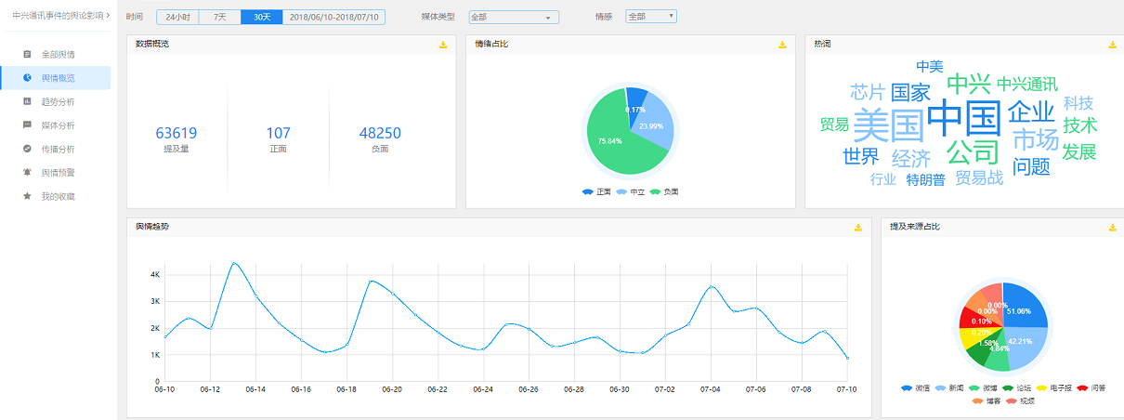Download the 提及来源占比 chart

(x=1112, y=228)
